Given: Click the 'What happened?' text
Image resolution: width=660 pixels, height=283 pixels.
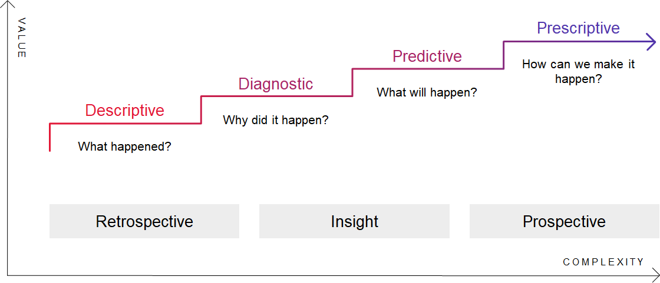Looking at the screenshot, I should click(x=124, y=147).
